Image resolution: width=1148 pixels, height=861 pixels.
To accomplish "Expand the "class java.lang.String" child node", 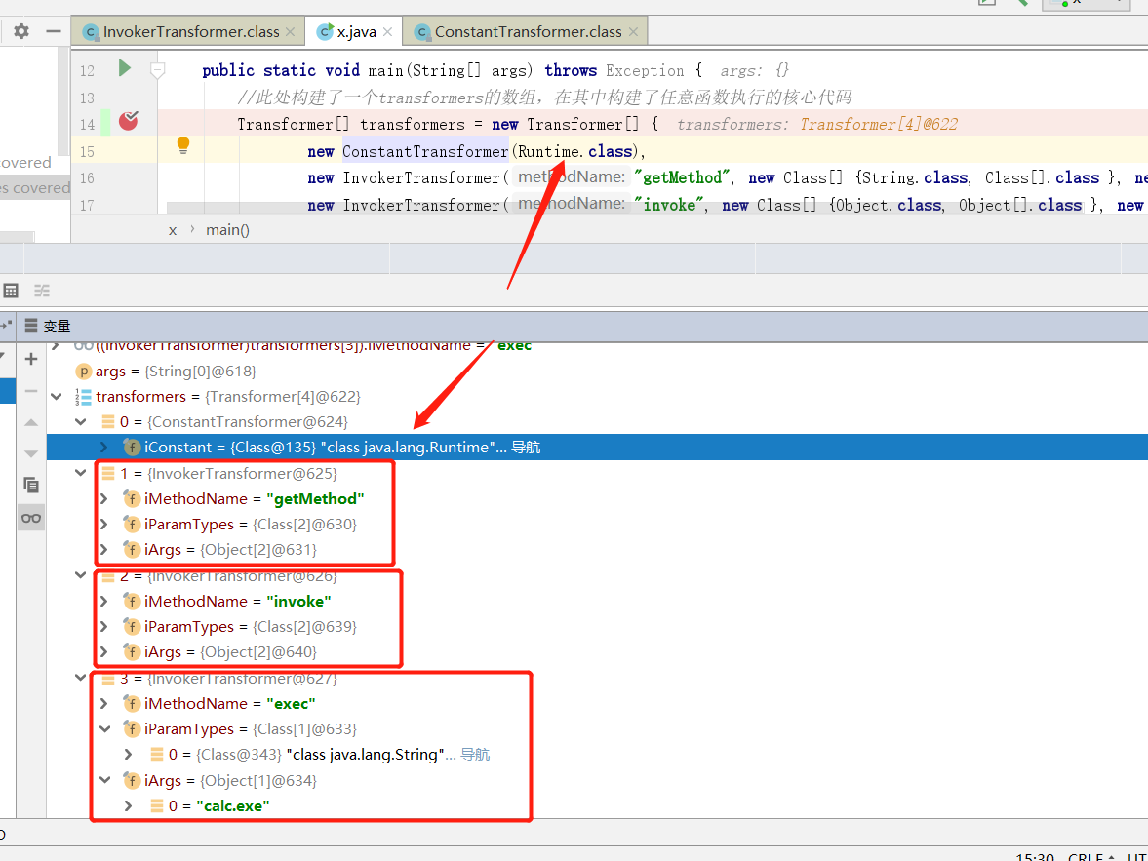I will [x=128, y=754].
